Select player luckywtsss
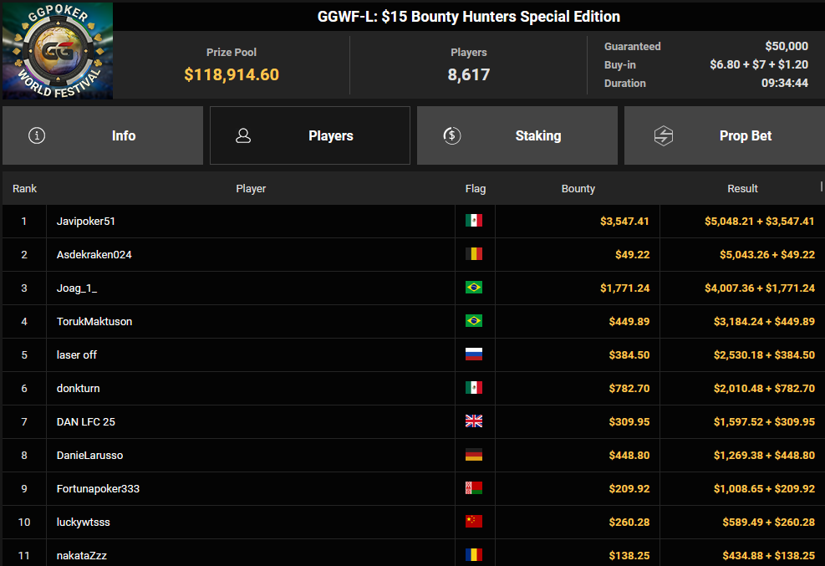 click(83, 523)
